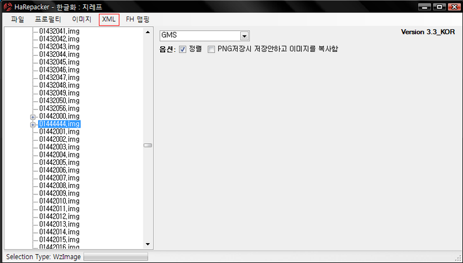This screenshot has width=463, height=263.
Task: Click the tree view scrollbar thumb
Action: tap(148, 146)
